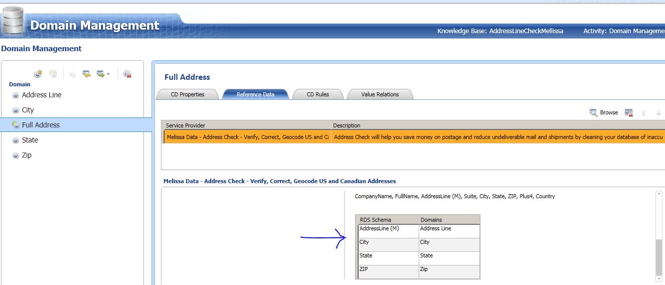Select the Full Address composite domain
This screenshot has width=665, height=285.
coord(76,125)
